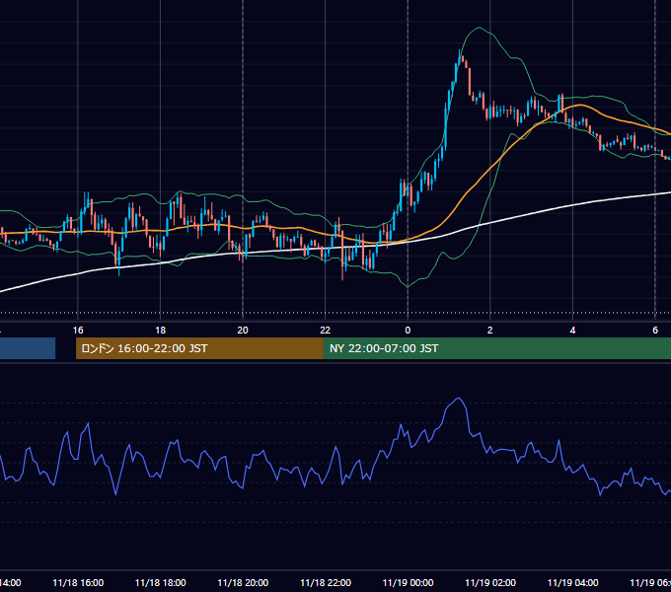
Task: Click the 11/19 02:00 time label
Action: tap(490, 583)
